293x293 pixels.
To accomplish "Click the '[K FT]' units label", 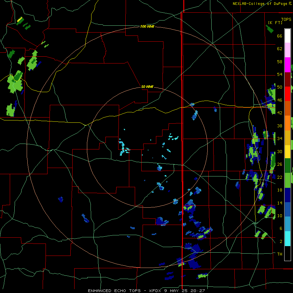I will tap(275, 22).
